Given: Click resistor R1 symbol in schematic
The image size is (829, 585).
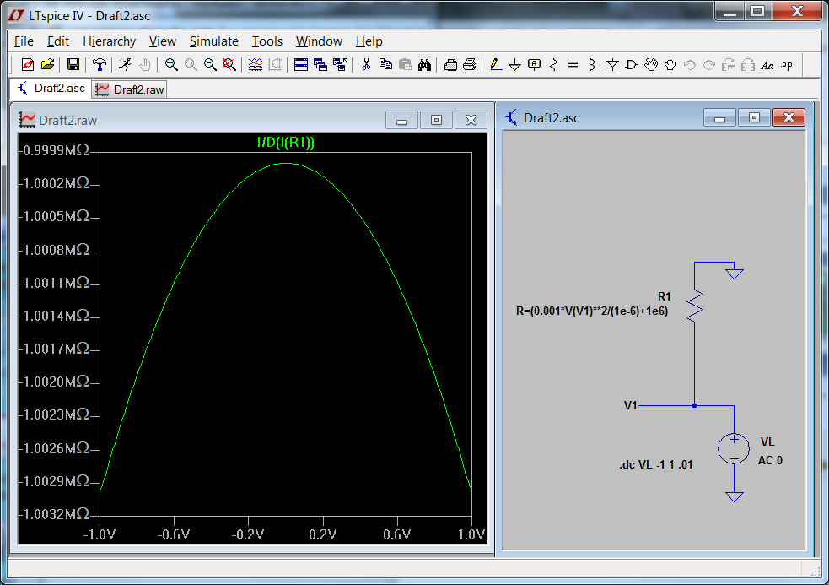Looking at the screenshot, I should click(x=695, y=305).
